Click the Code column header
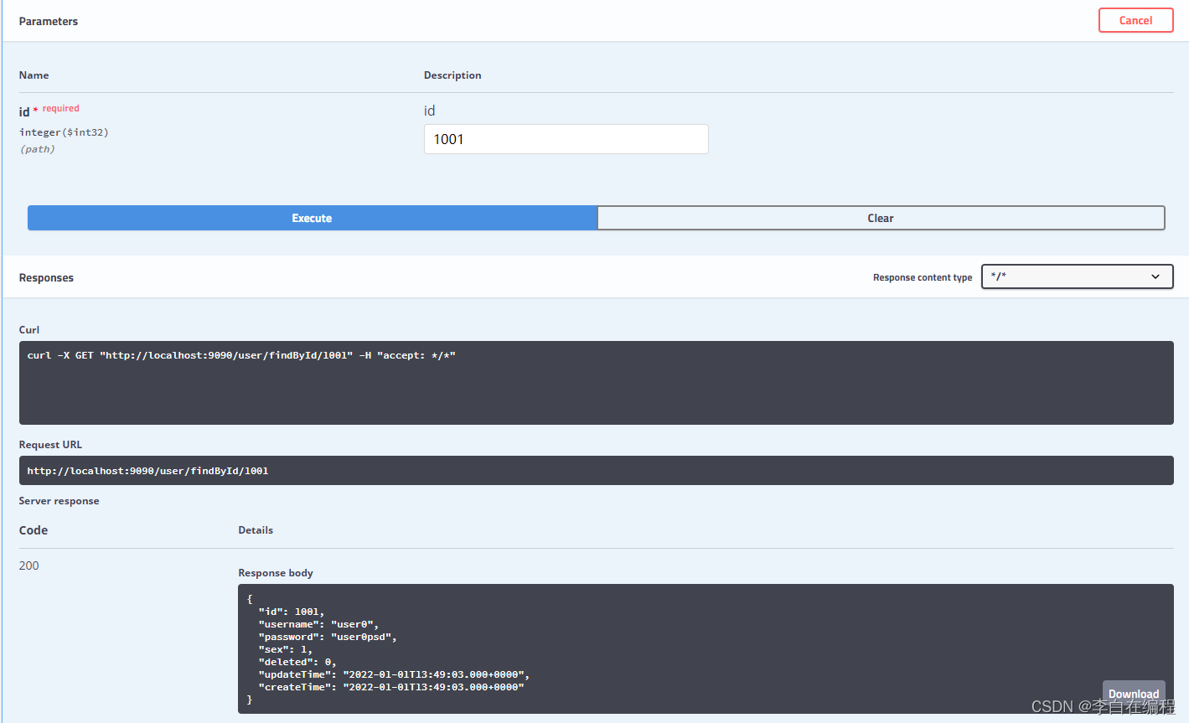 click(34, 530)
